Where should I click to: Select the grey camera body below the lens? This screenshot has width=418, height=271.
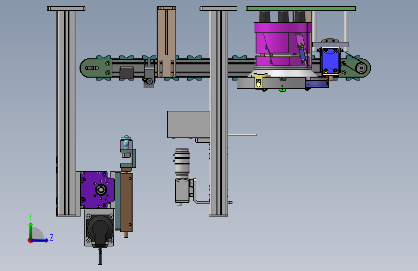click(182, 191)
